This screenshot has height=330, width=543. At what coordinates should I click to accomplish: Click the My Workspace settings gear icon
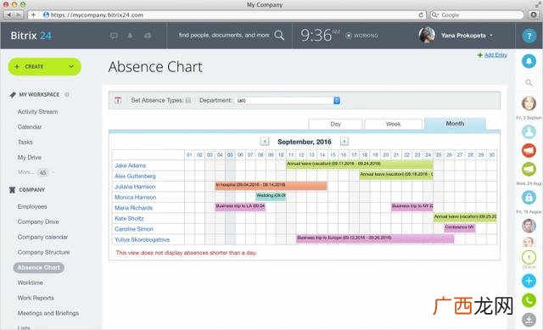point(67,94)
